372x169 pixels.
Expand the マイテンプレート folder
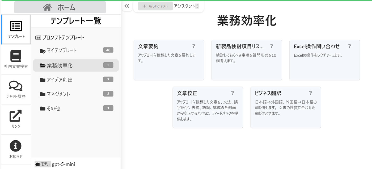tap(62, 50)
